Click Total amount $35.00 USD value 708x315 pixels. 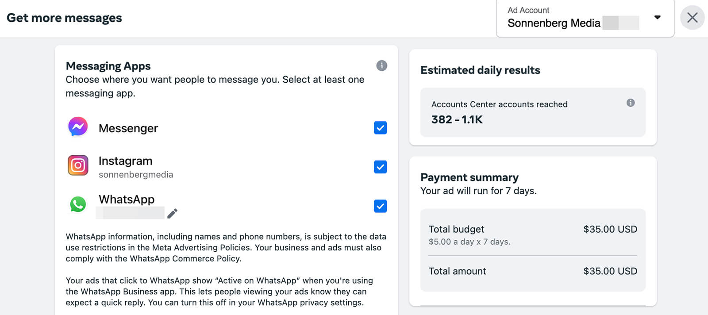point(610,271)
